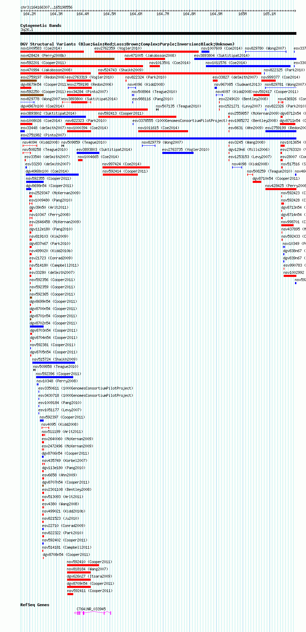Select nsv1011615 (Coe2014) variant label

pyautogui.click(x=159, y=128)
